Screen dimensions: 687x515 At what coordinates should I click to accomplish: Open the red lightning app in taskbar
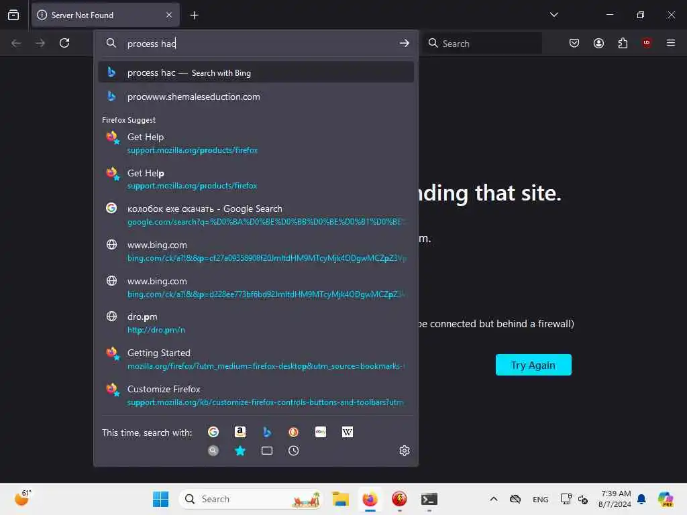click(399, 499)
